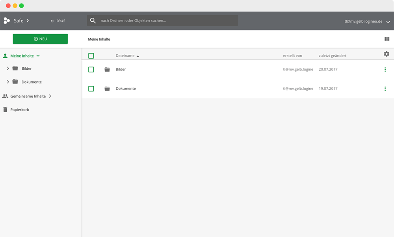Click the search magnifier icon
This screenshot has width=394, height=237.
[x=93, y=20]
